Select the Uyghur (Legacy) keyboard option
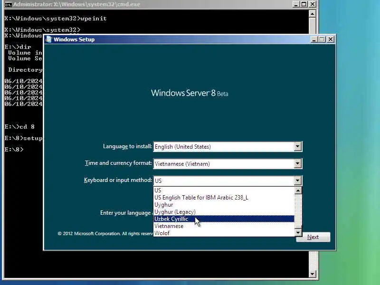This screenshot has width=380, height=285. tap(224, 212)
